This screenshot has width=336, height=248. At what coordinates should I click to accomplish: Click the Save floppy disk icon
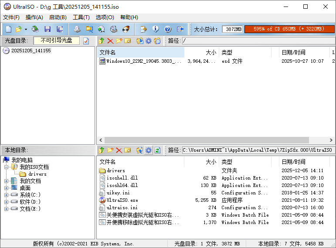(48, 29)
